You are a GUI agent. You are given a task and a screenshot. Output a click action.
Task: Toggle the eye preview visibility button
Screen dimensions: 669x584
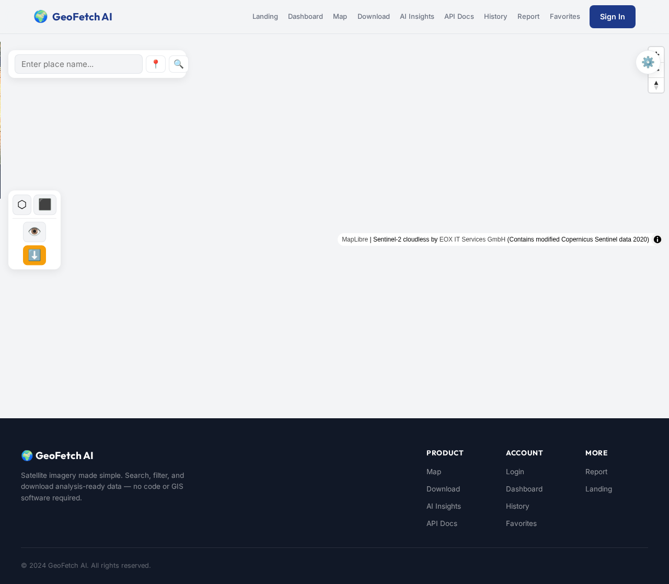pos(34,232)
